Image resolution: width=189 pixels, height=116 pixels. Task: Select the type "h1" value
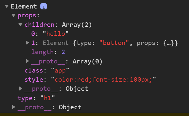(47, 98)
